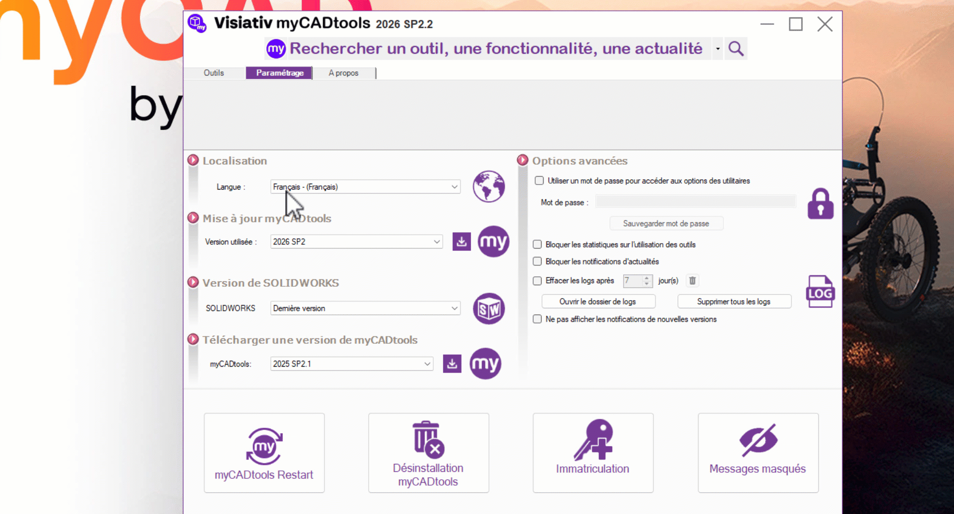
Task: Open the A propos tab
Action: tap(343, 73)
